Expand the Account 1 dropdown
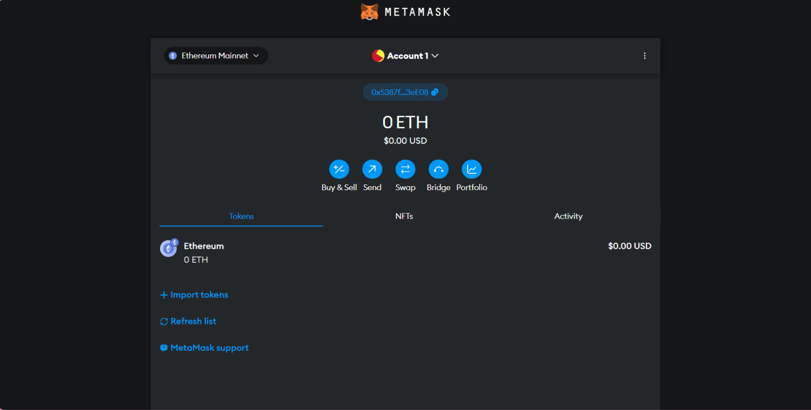The width and height of the screenshot is (811, 410). [434, 55]
